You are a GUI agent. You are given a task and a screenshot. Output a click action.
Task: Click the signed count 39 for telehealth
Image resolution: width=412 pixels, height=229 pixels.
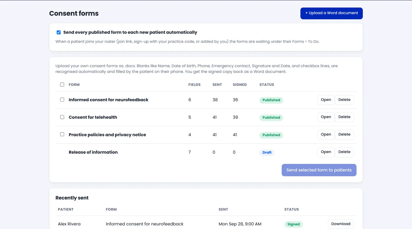click(235, 117)
